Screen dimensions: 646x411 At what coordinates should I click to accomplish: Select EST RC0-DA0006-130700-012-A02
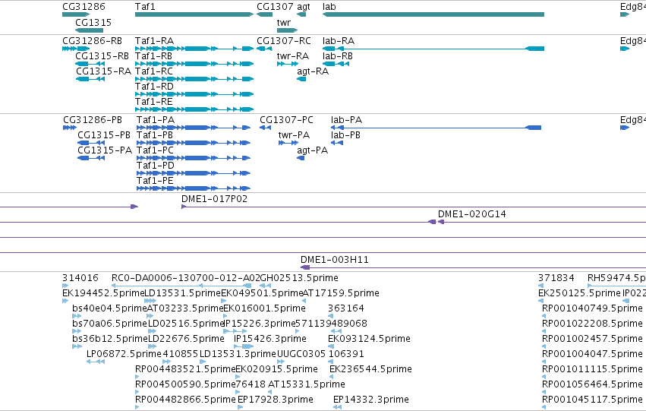click(181, 286)
